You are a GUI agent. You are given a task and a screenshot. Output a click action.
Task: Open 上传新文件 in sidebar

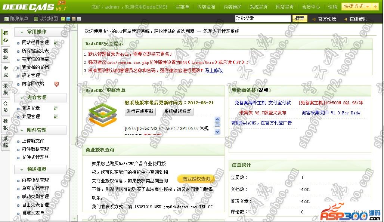point(33,141)
